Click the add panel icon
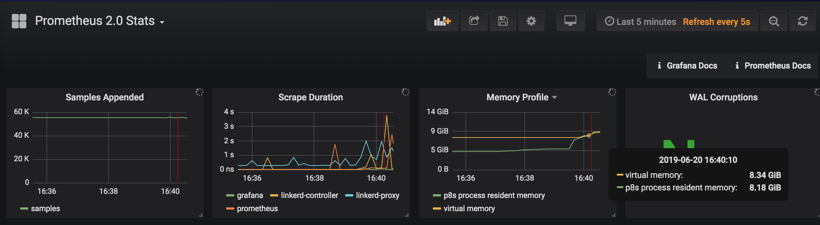 [442, 21]
